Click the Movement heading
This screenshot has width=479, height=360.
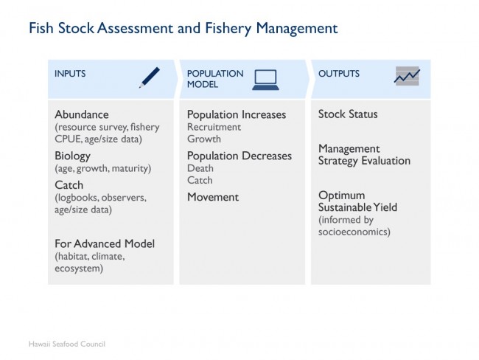(213, 197)
